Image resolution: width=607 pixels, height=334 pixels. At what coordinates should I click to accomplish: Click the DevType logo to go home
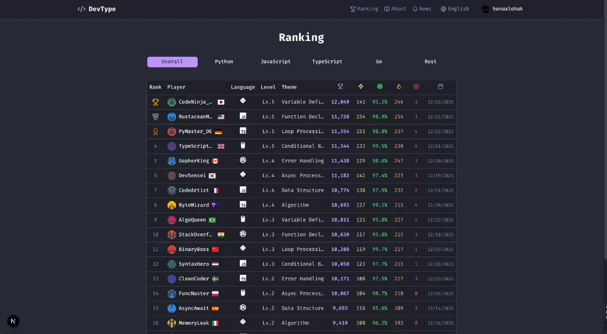(x=96, y=9)
